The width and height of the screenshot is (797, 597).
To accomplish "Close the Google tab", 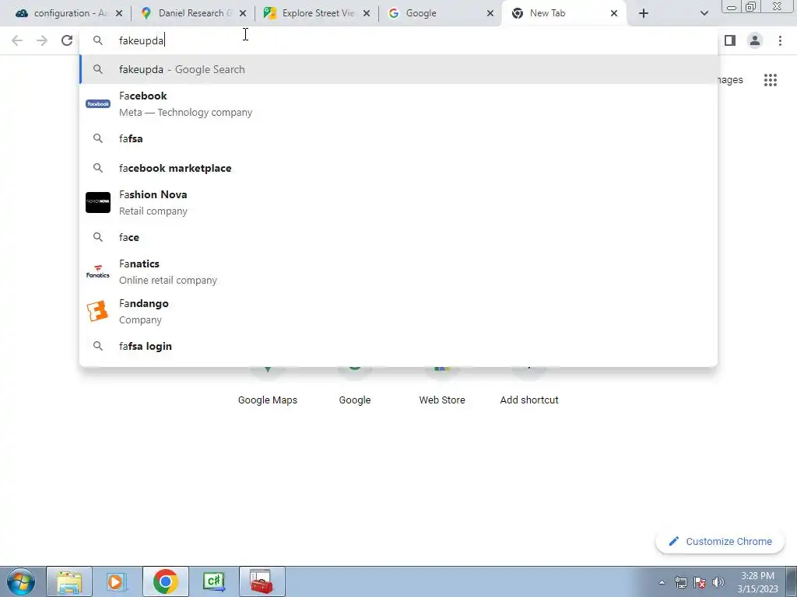I will (490, 13).
